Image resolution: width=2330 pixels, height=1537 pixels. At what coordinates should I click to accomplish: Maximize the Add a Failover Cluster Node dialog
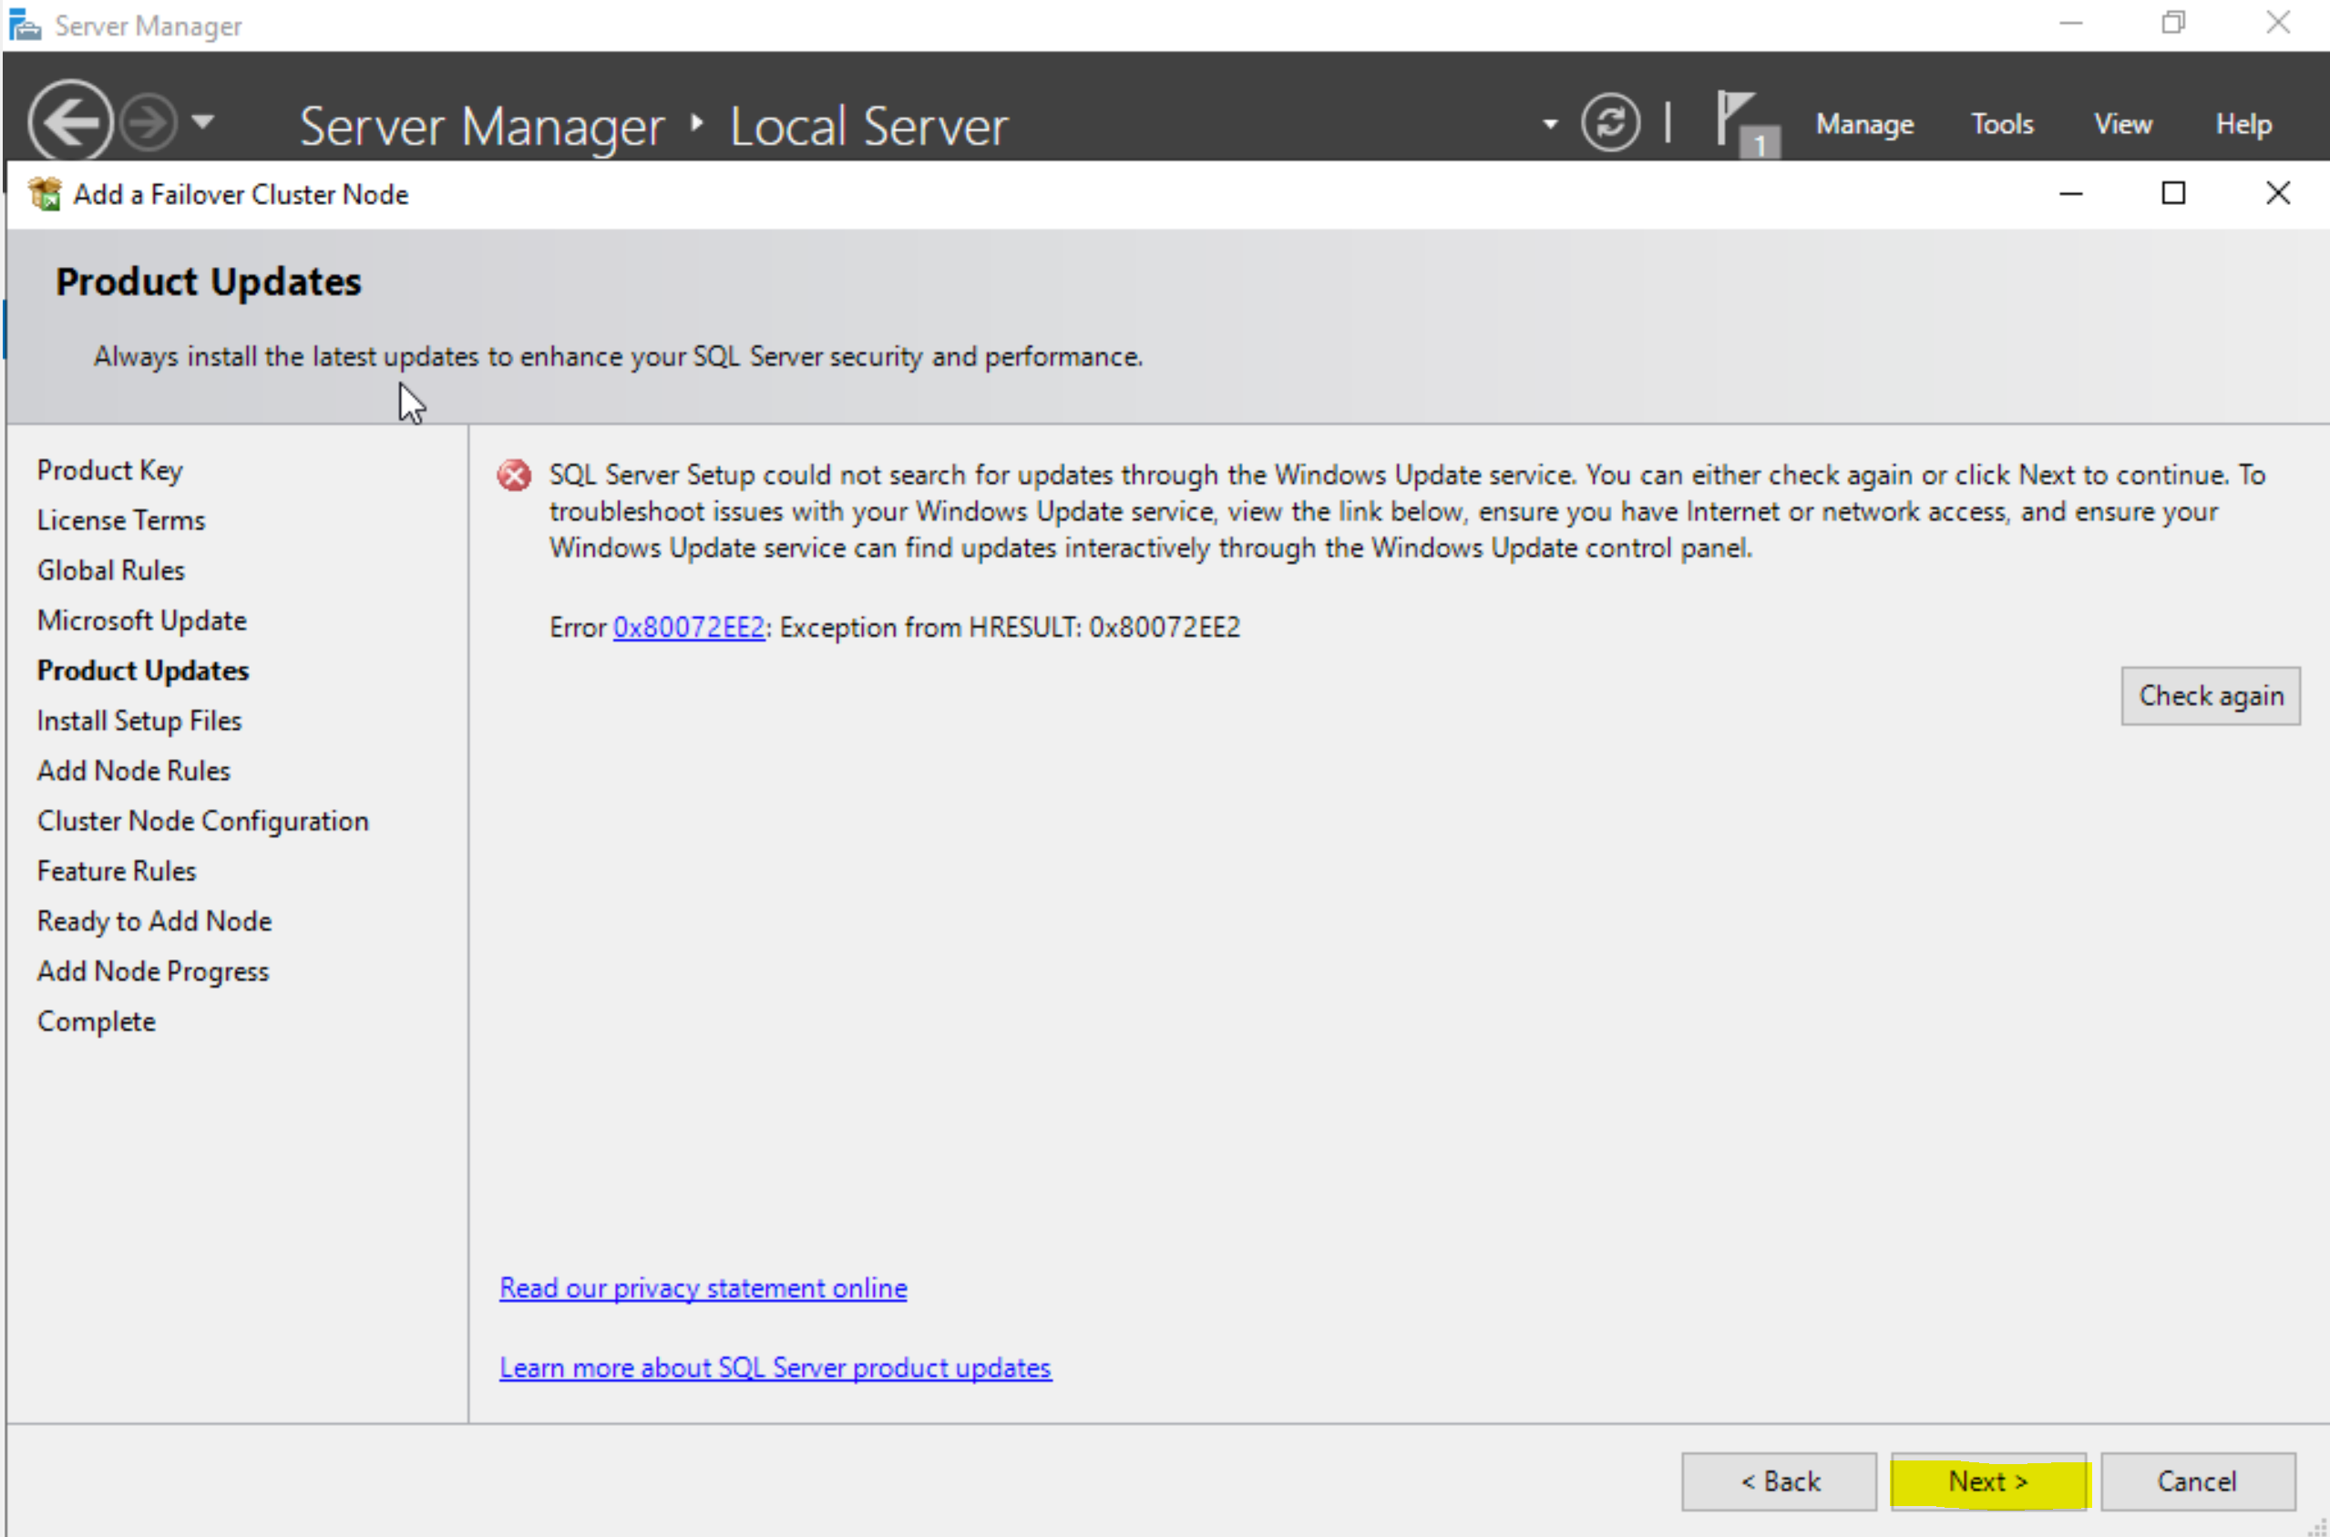coord(2173,193)
